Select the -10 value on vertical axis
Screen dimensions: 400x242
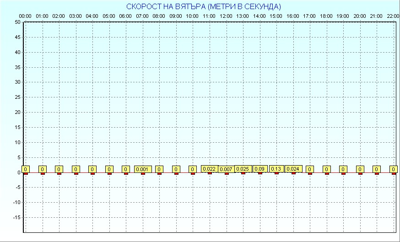(x=16, y=202)
